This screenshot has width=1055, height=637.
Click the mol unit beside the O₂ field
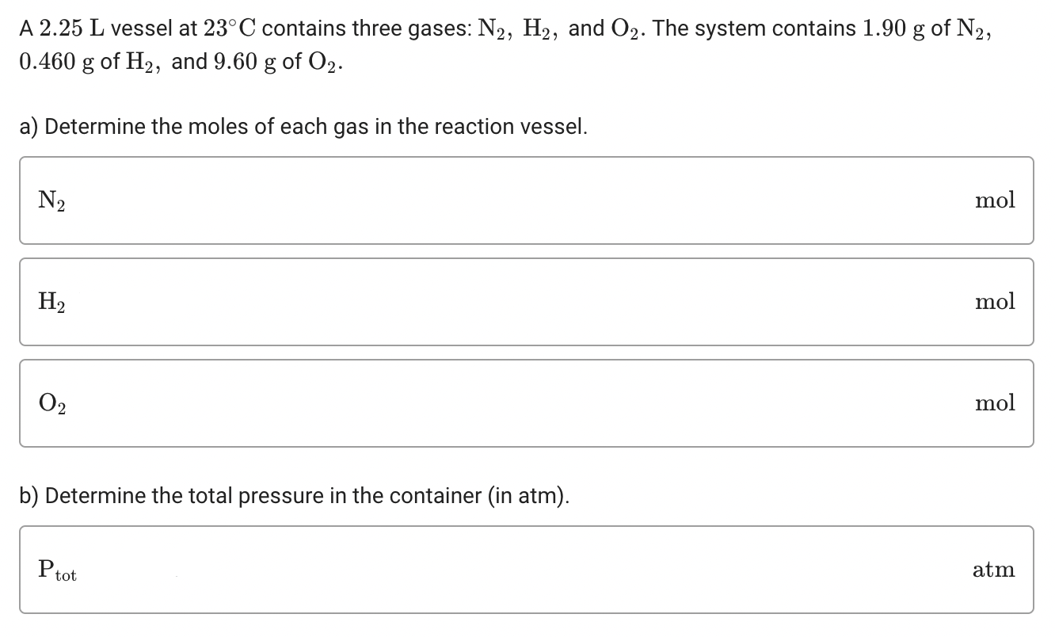click(x=996, y=403)
